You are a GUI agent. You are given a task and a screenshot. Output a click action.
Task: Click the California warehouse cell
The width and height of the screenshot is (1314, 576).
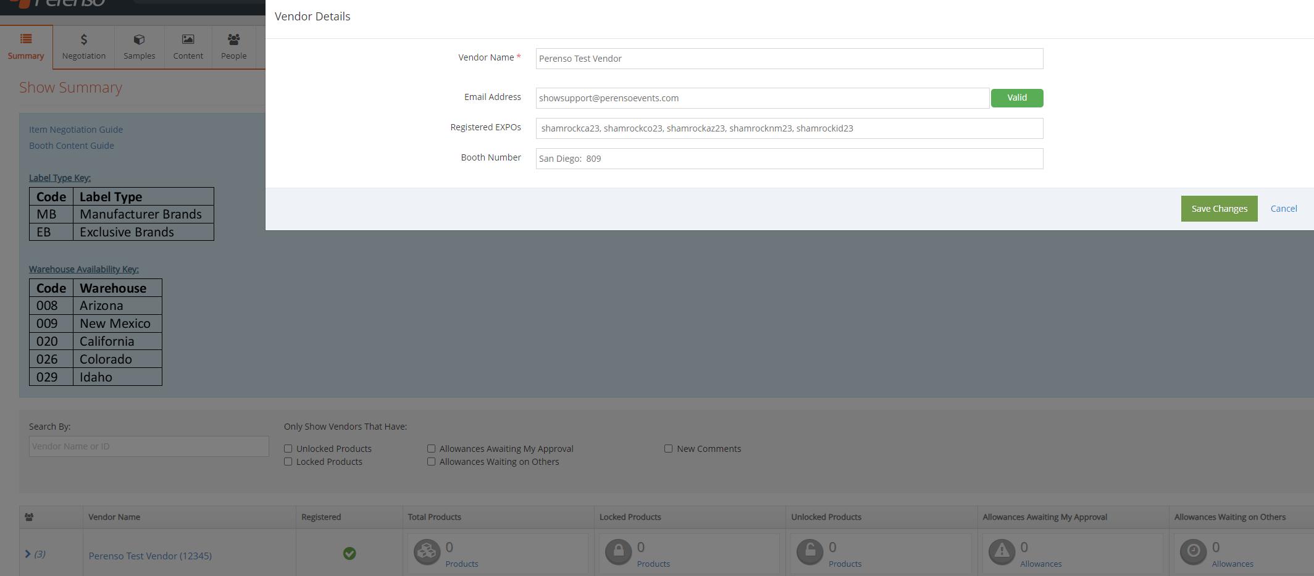(117, 341)
